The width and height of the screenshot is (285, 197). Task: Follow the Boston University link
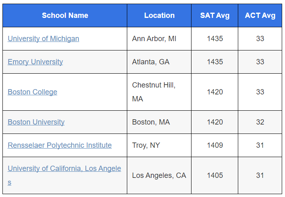36,122
